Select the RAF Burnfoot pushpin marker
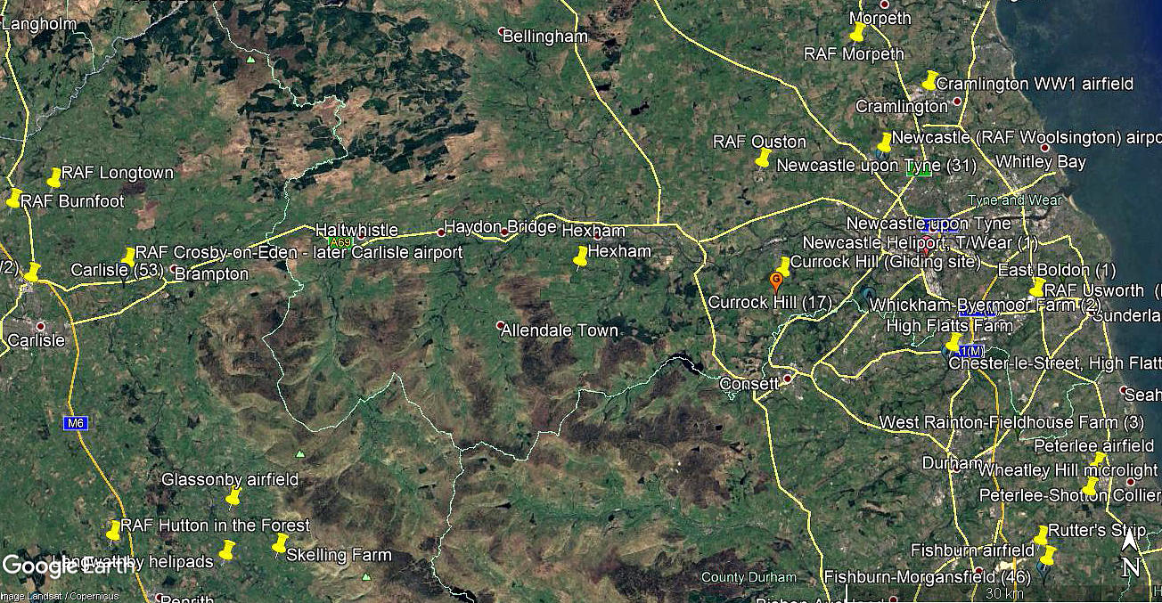 (x=13, y=198)
